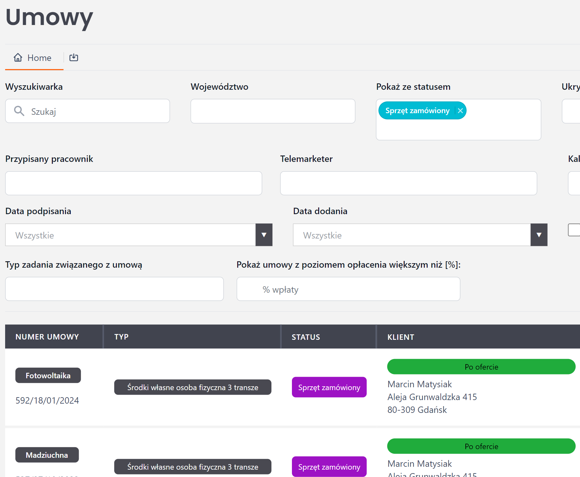Click the Madziuchna contract badge
This screenshot has width=580, height=477.
[47, 455]
